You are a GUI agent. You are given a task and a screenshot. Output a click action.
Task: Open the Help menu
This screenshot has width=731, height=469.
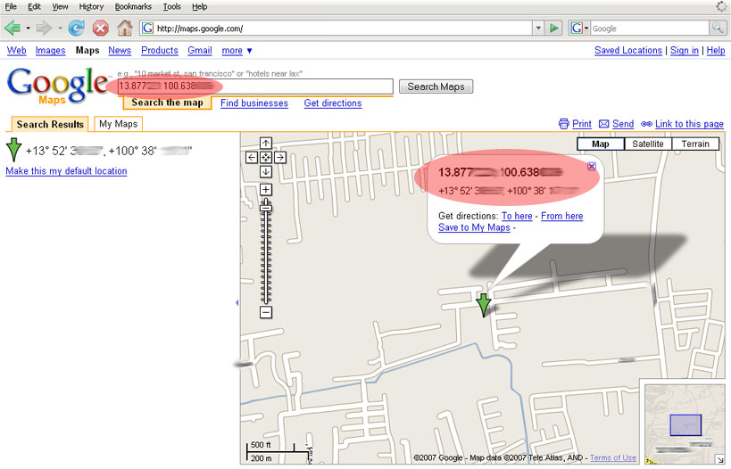point(200,6)
